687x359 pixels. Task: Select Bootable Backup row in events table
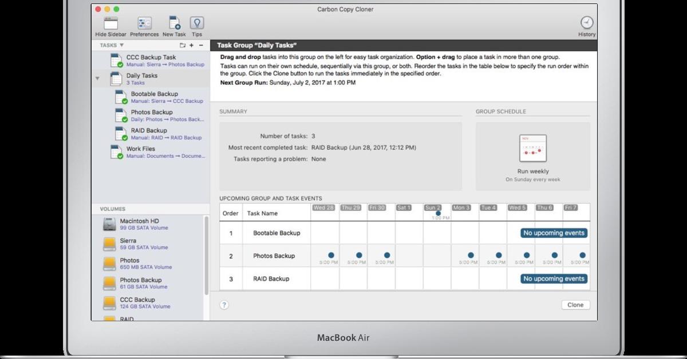pos(405,233)
